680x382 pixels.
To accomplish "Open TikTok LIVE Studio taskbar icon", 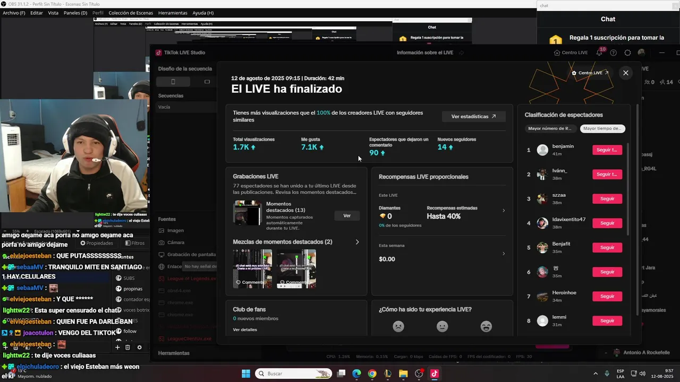I will pos(435,374).
